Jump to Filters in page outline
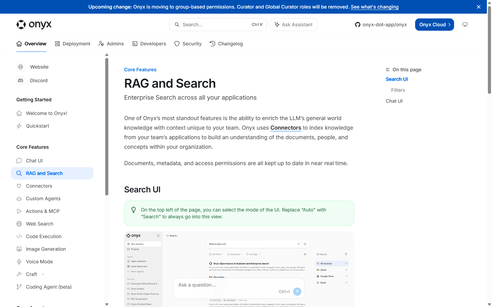The height and width of the screenshot is (307, 492). [398, 90]
